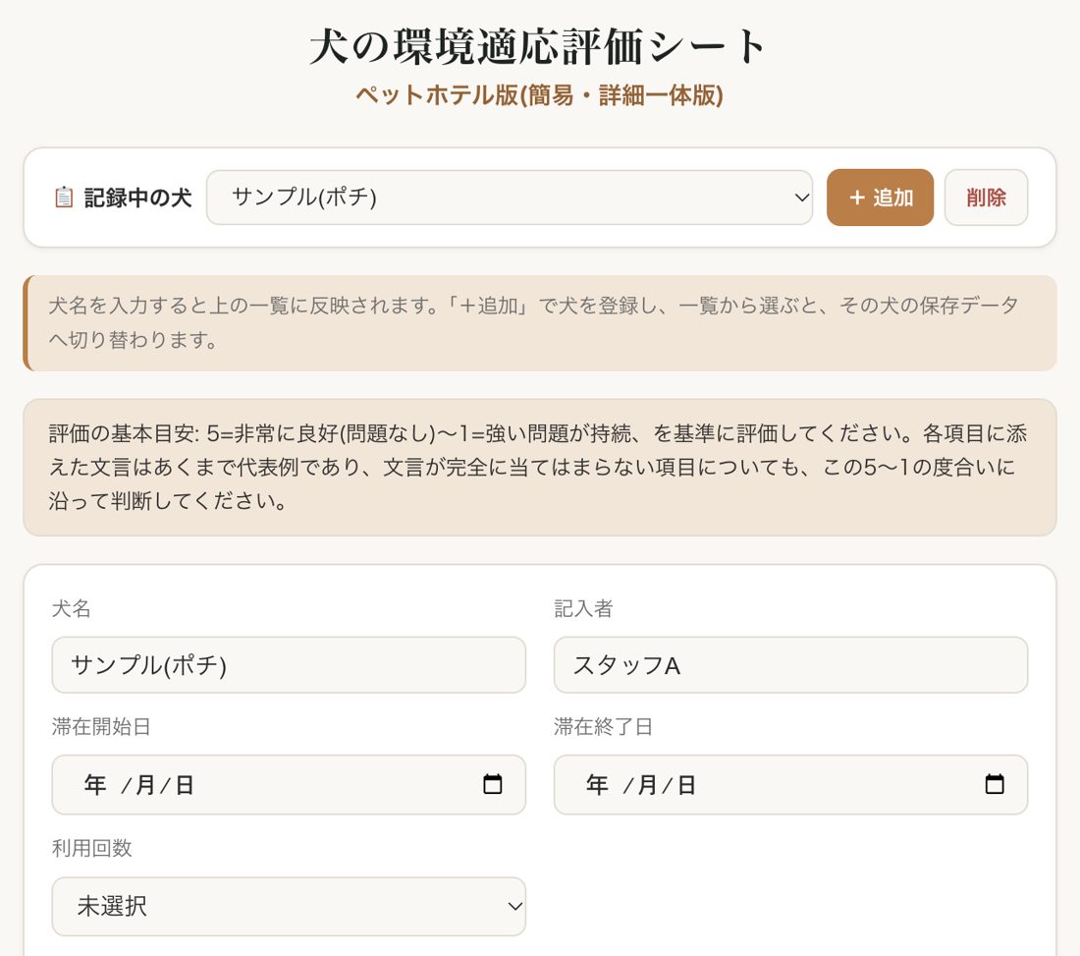
Task: Click subtitle ペットホテル版(簡易・詳細一体版)
Action: click(x=539, y=95)
